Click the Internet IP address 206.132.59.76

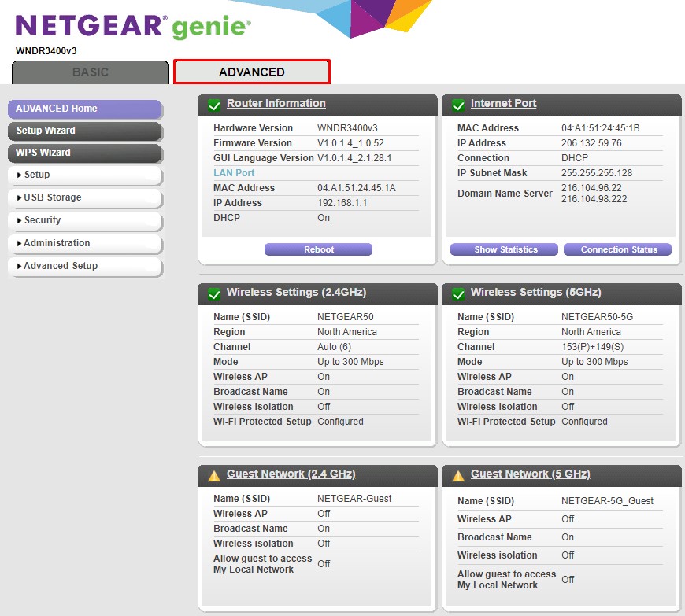(x=591, y=143)
